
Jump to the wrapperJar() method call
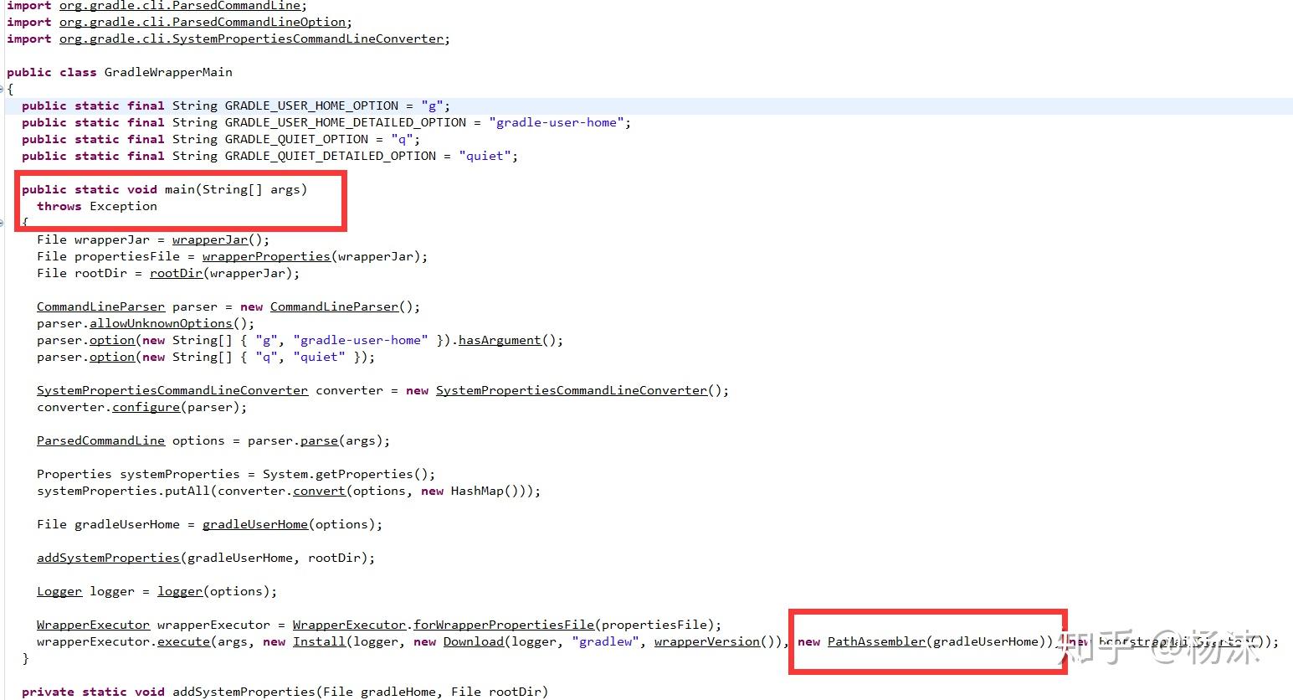[x=210, y=239]
